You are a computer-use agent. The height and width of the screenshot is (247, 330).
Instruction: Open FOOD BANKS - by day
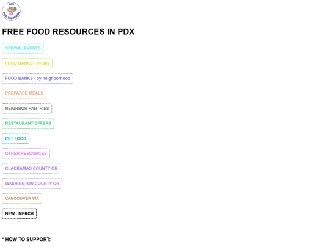[x=28, y=63]
